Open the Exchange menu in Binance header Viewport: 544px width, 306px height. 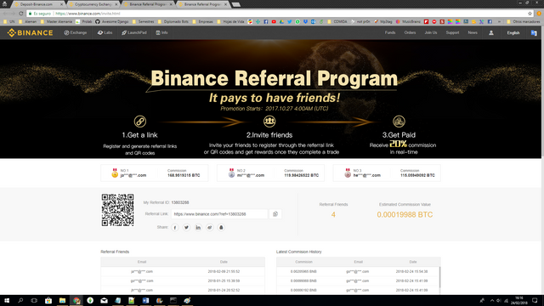pos(76,32)
